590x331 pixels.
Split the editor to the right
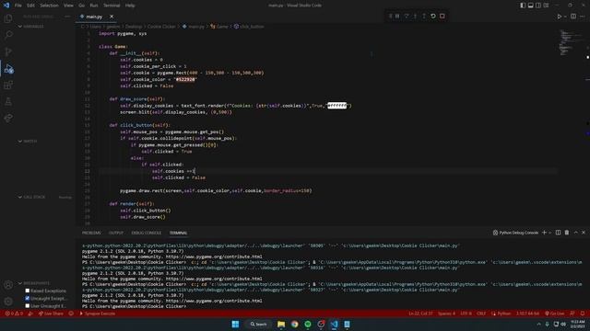[573, 17]
